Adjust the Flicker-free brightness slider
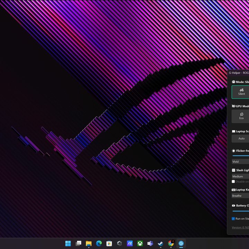 pyautogui.click(x=241, y=156)
